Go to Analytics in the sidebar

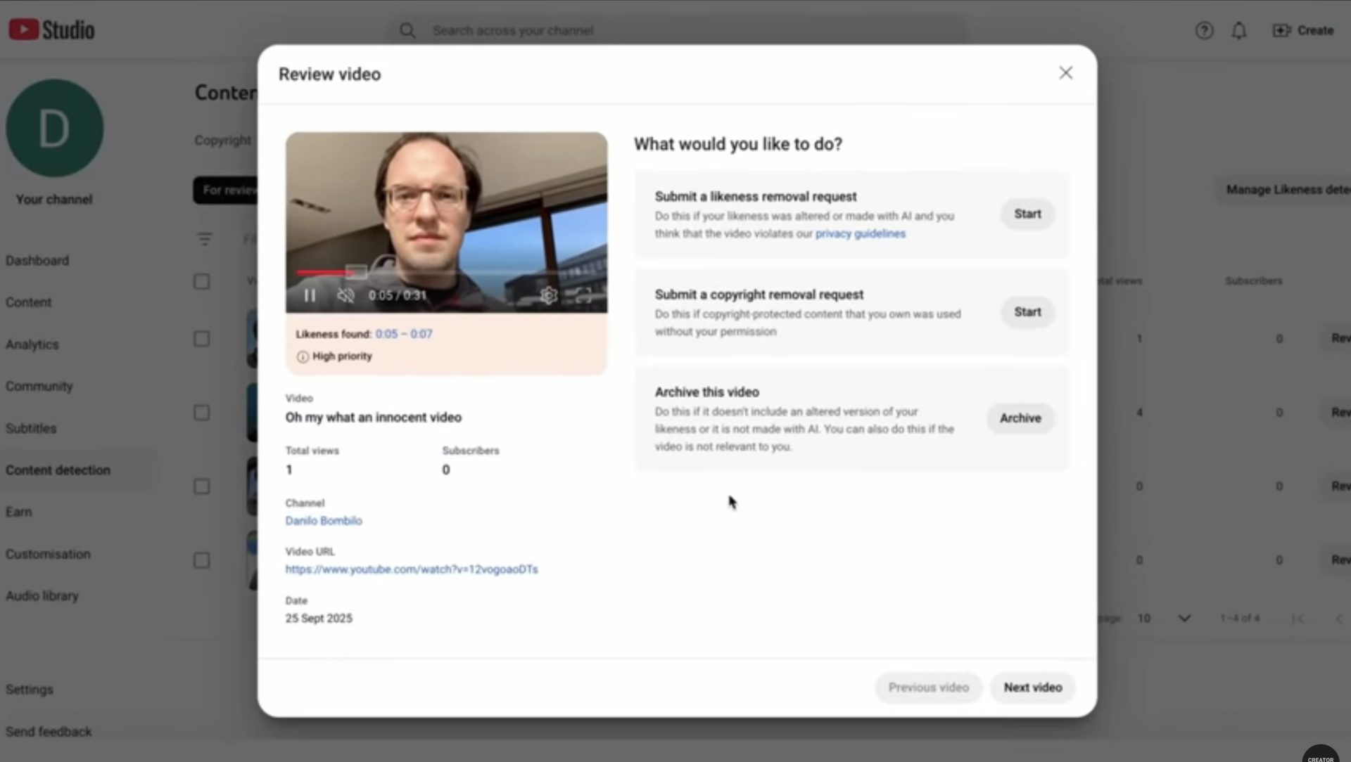32,344
